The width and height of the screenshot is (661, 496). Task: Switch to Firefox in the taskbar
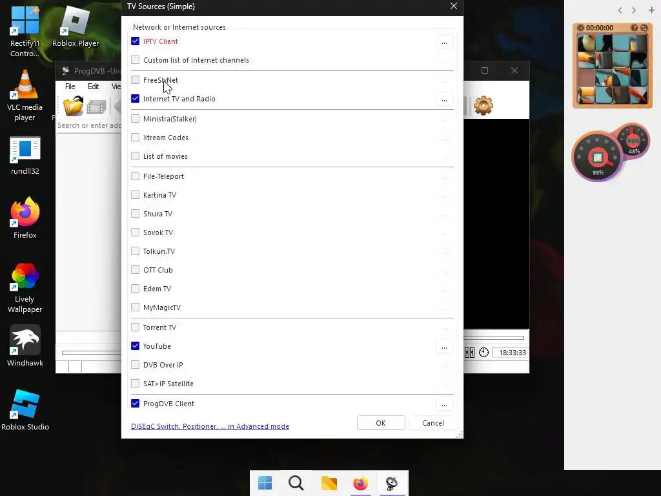tap(360, 483)
